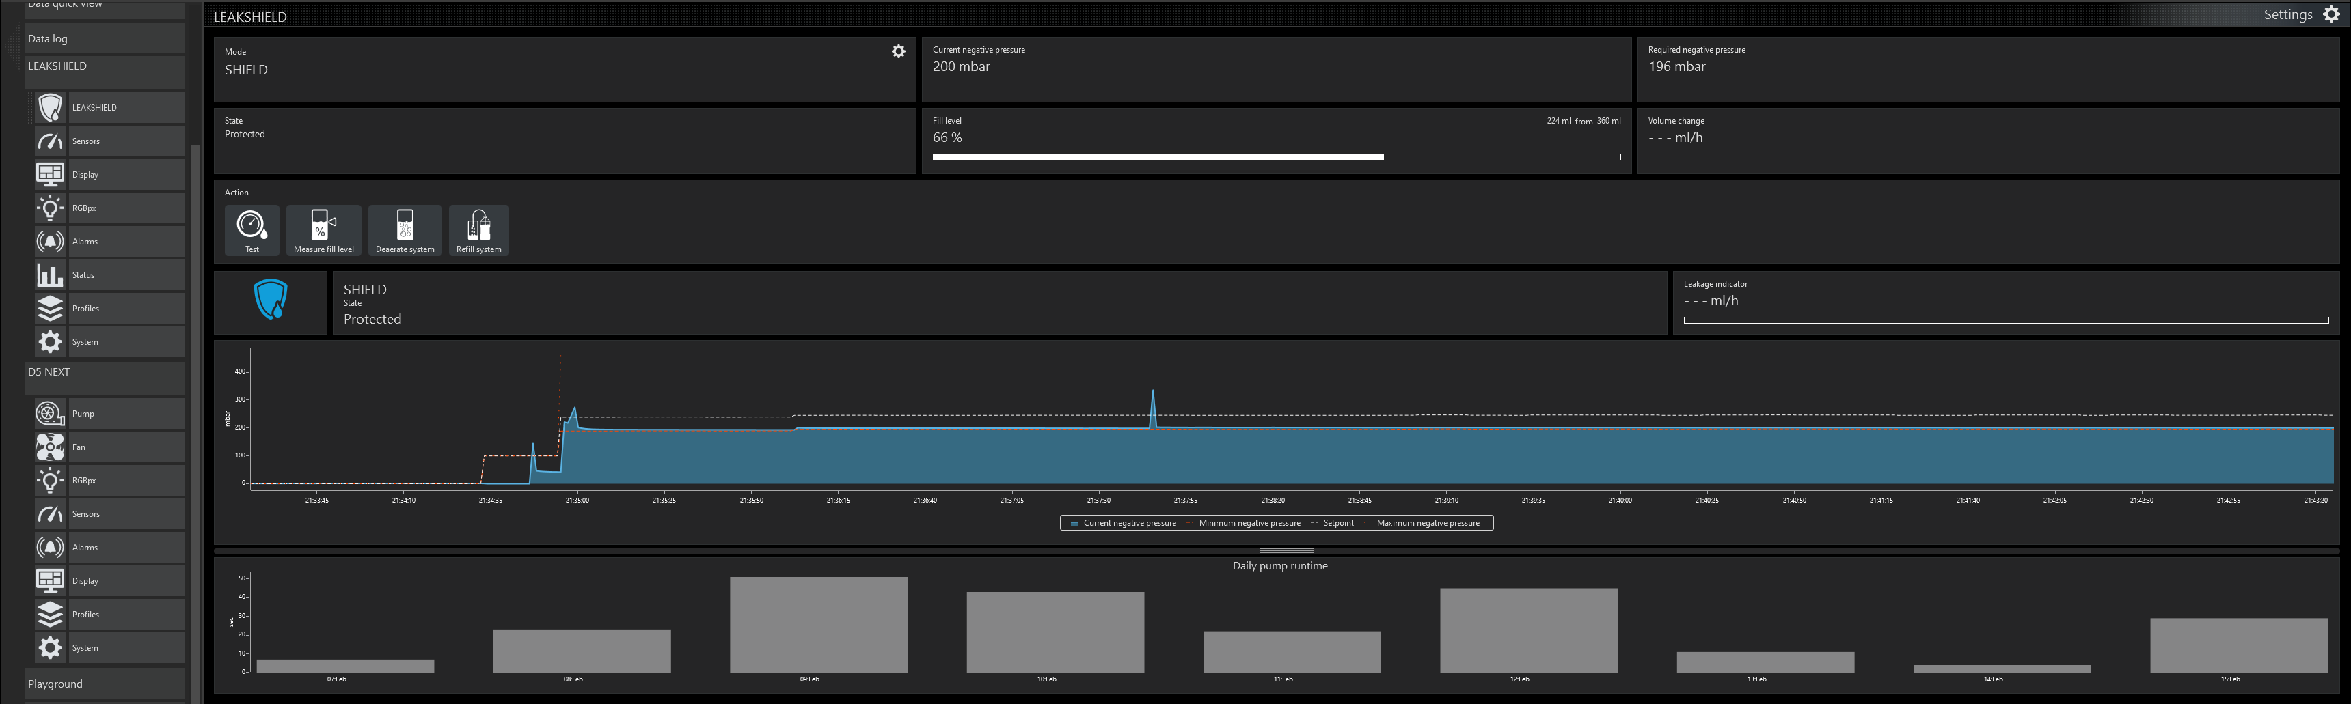The height and width of the screenshot is (704, 2351).
Task: Click the Fill level progress bar
Action: click(x=1276, y=157)
